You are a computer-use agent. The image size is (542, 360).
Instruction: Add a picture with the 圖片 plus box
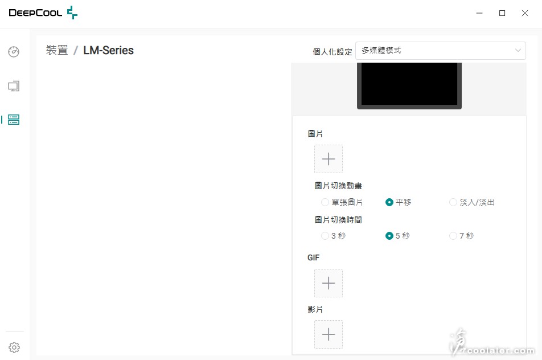[x=329, y=159]
